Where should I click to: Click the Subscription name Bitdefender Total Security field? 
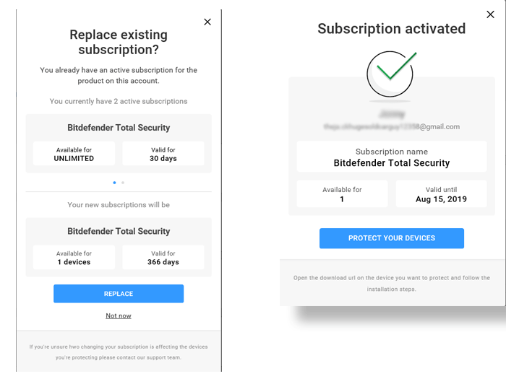pyautogui.click(x=392, y=157)
